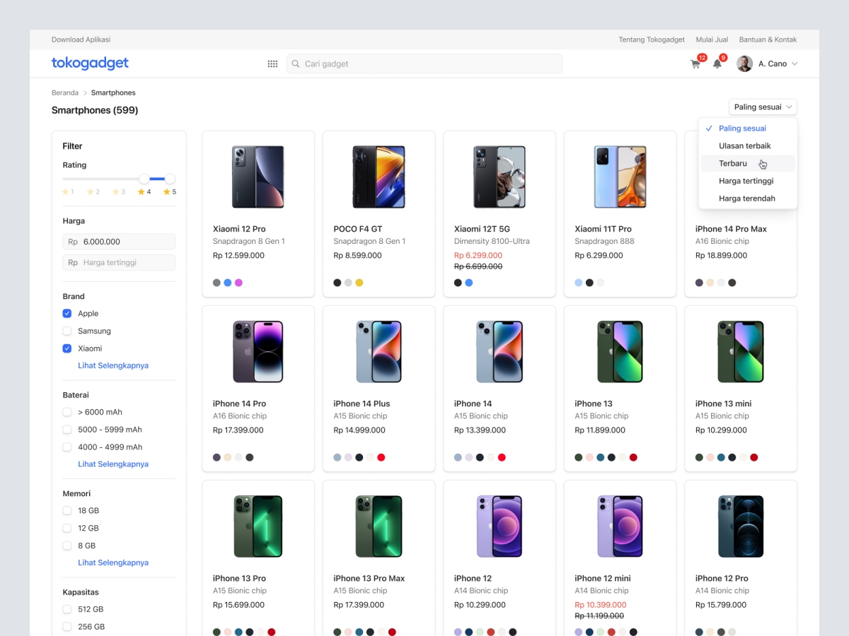
Task: Choose Harga terendah sort option
Action: 748,199
